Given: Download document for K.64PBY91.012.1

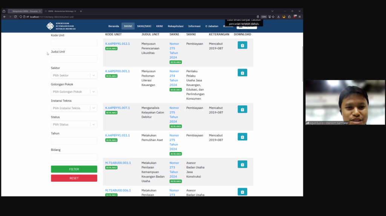Looking at the screenshot, I should coord(242,45).
